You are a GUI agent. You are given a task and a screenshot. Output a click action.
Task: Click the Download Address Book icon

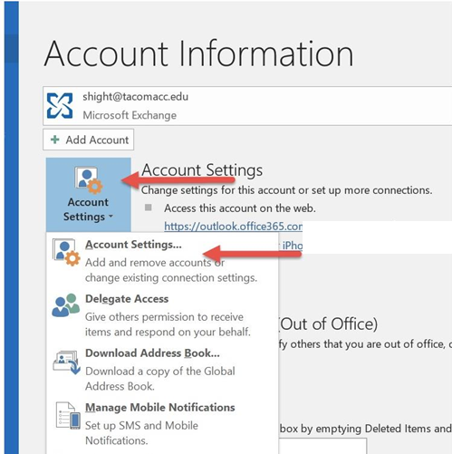coord(66,362)
